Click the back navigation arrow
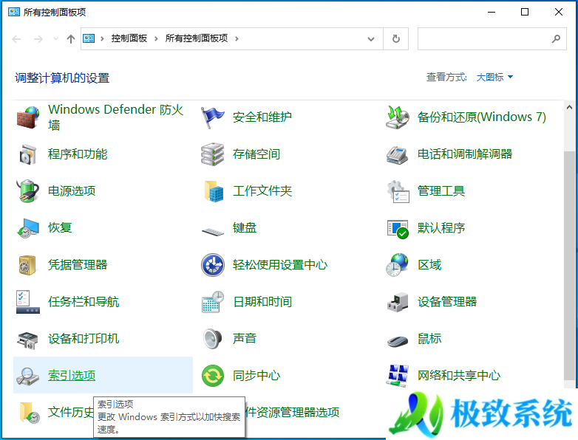 (16, 38)
